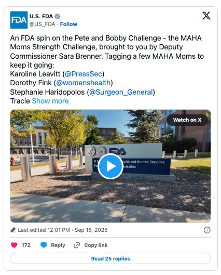Image resolution: width=221 pixels, height=275 pixels.
Task: Open the FDA profile avatar
Action: tap(19, 20)
